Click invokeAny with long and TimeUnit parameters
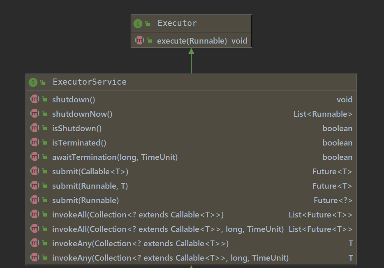Image resolution: width=384 pixels, height=268 pixels. coord(170,258)
